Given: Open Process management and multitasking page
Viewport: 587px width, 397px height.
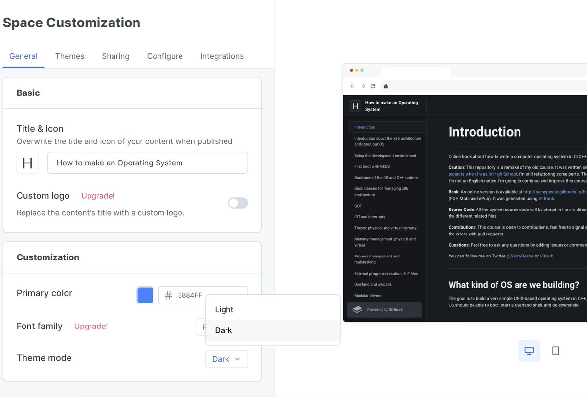Looking at the screenshot, I should click(x=377, y=259).
